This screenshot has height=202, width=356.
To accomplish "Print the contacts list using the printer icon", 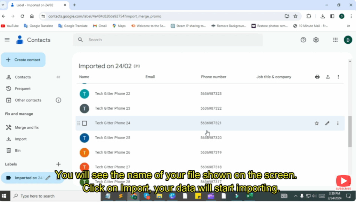I will 317,77.
